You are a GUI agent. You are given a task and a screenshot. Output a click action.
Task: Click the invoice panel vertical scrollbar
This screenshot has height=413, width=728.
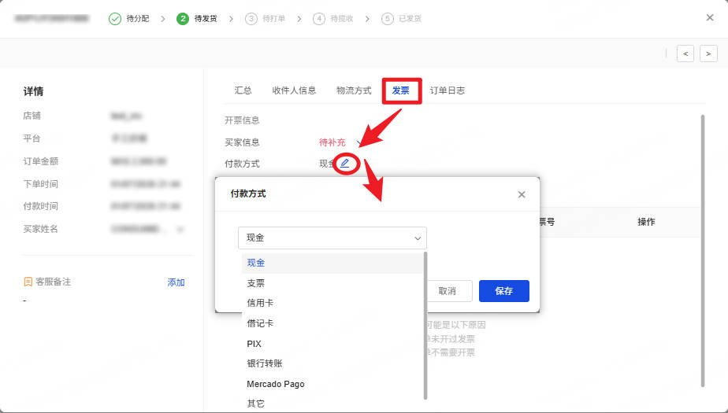pyautogui.click(x=703, y=251)
